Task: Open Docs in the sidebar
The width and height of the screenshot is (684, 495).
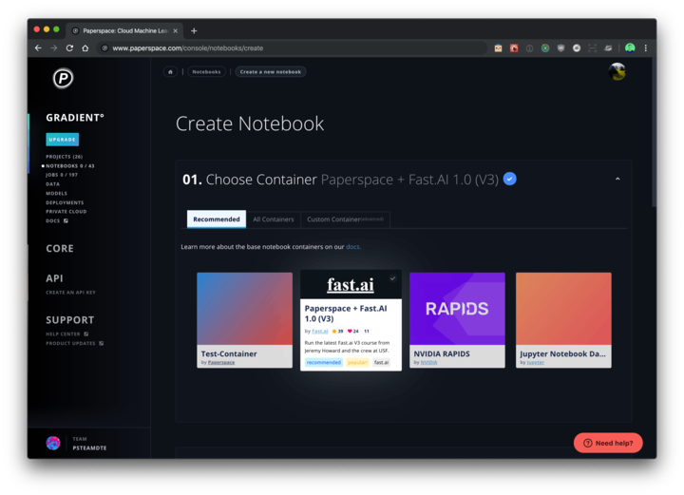Action: coord(53,220)
